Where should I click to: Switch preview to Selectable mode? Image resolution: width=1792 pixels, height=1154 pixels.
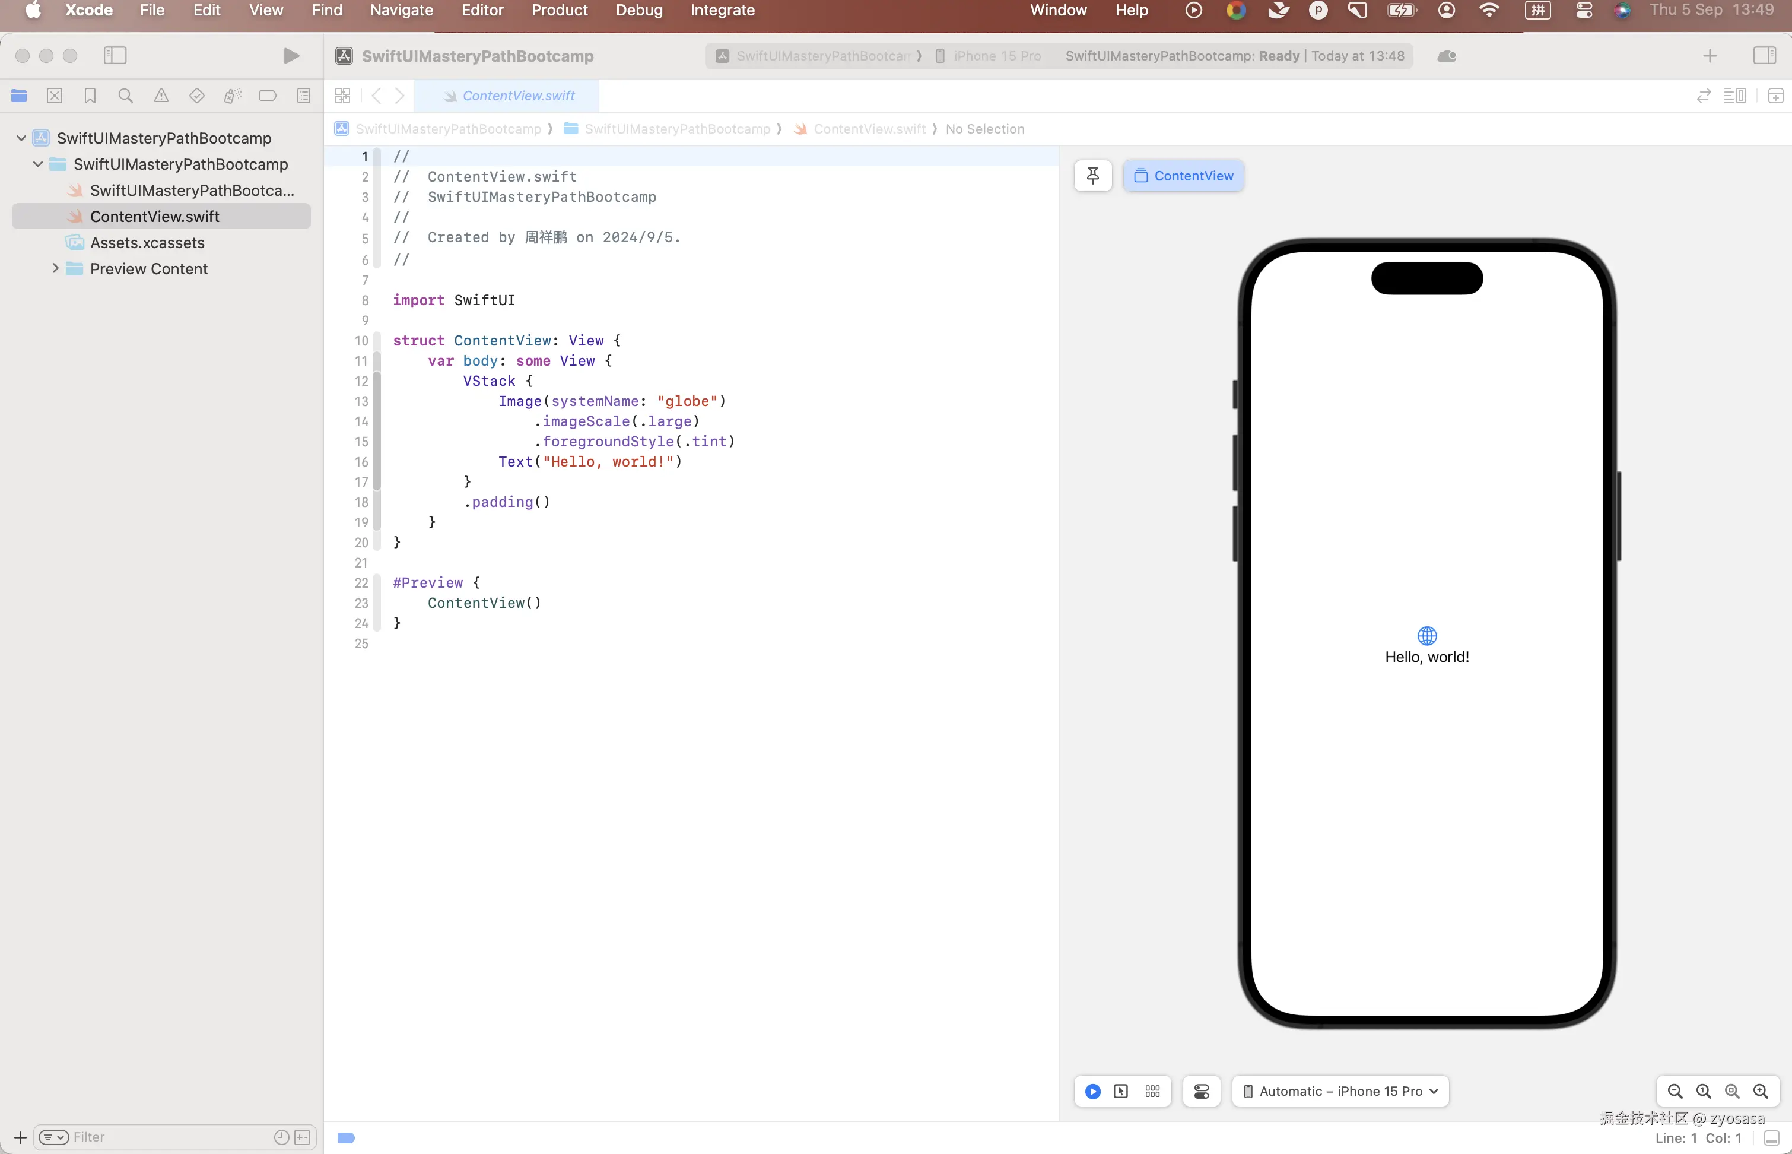click(x=1121, y=1091)
